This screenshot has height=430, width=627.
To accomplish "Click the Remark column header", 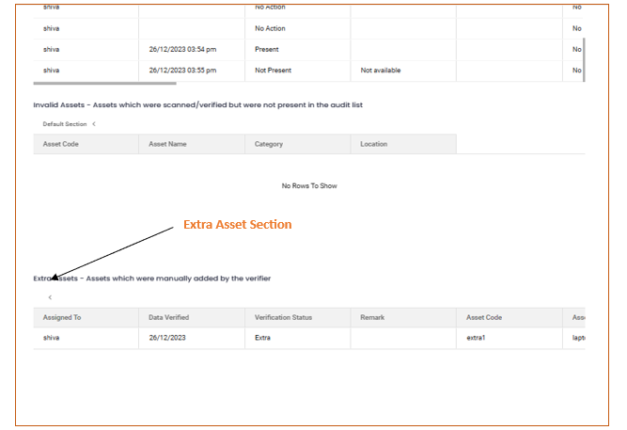I will 372,318.
